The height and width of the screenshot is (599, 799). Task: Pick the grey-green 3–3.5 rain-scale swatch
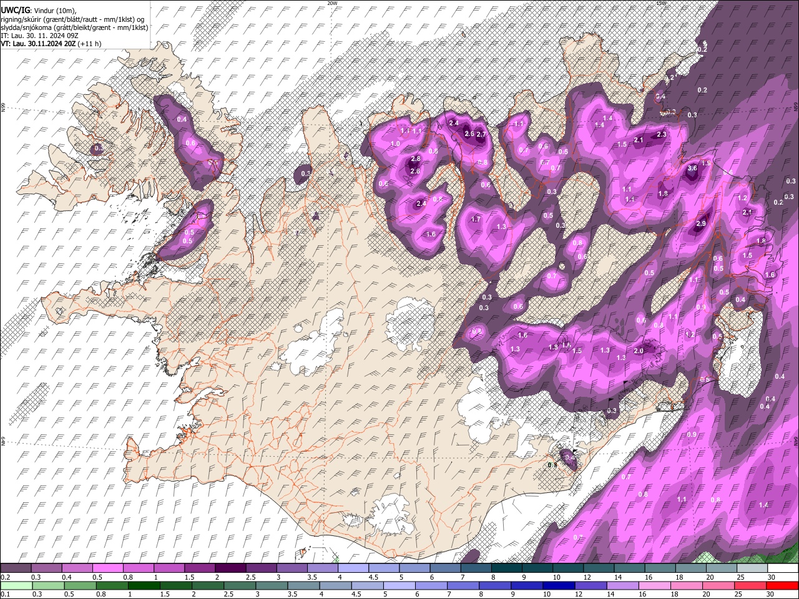coord(272,586)
